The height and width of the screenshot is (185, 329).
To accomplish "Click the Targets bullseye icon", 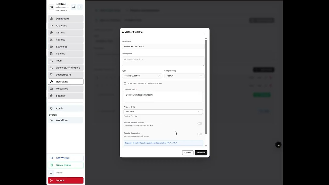I will pos(51,33).
